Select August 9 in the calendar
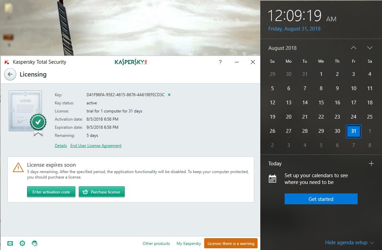382x250 pixels. tap(337, 88)
